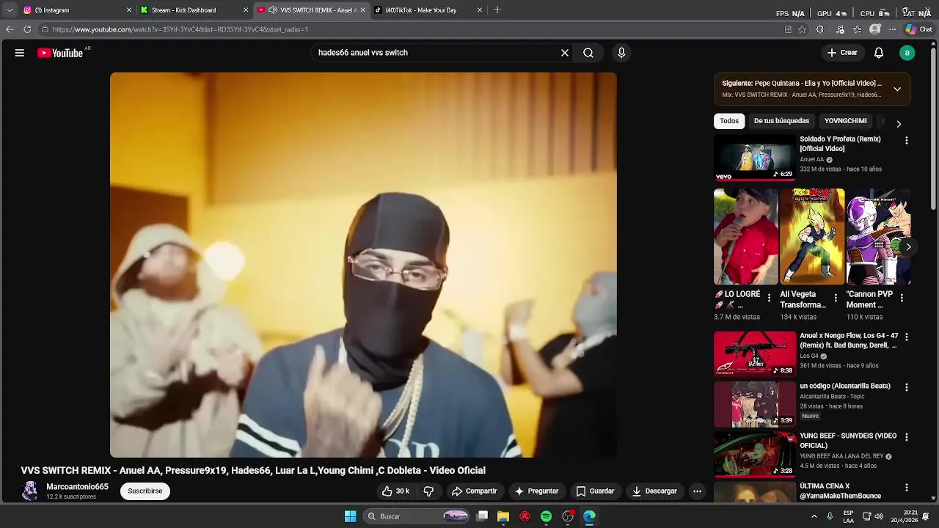Go to the YouTube home logo

pyautogui.click(x=60, y=53)
